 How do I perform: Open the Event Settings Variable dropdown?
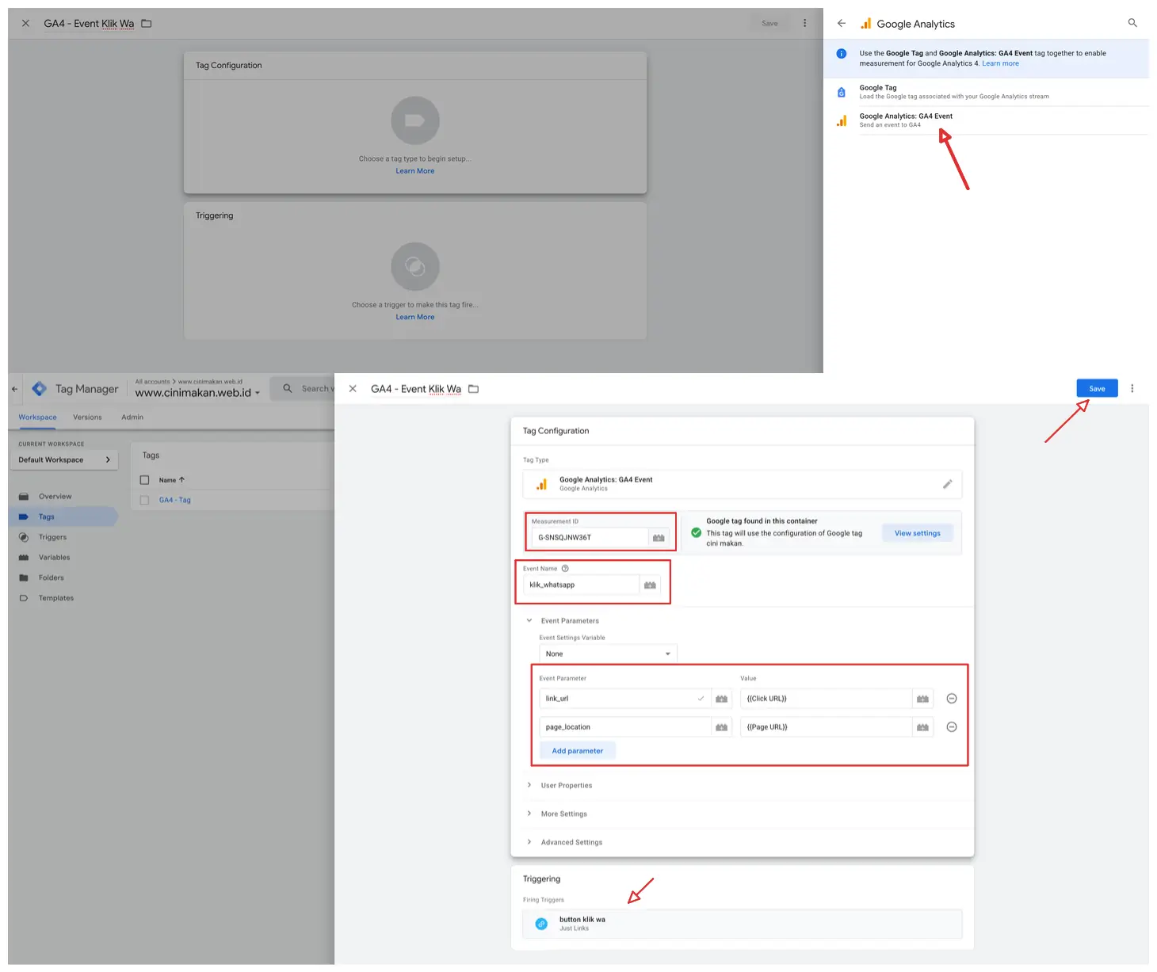(x=608, y=654)
